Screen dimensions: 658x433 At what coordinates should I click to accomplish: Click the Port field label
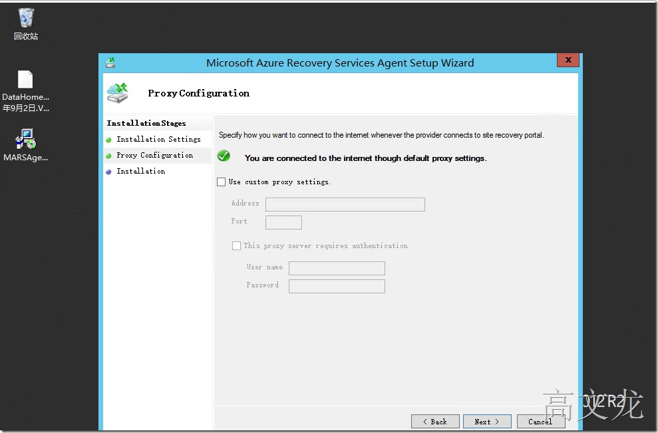pos(240,221)
